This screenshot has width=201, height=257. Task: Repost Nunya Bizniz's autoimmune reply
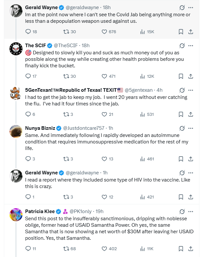(x=66, y=159)
